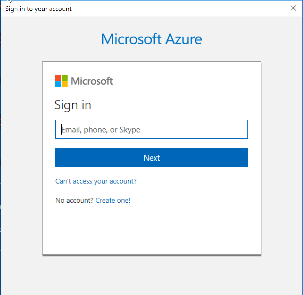Viewport: 303px width, 295px height.
Task: Click the blue Next button
Action: pos(152,157)
